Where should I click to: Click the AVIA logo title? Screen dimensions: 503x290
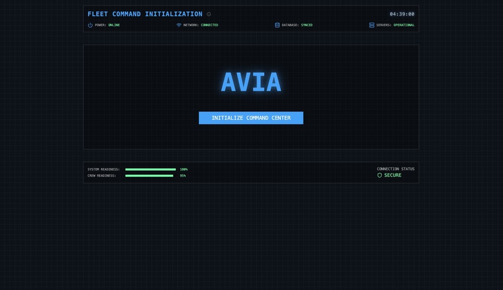click(x=251, y=83)
